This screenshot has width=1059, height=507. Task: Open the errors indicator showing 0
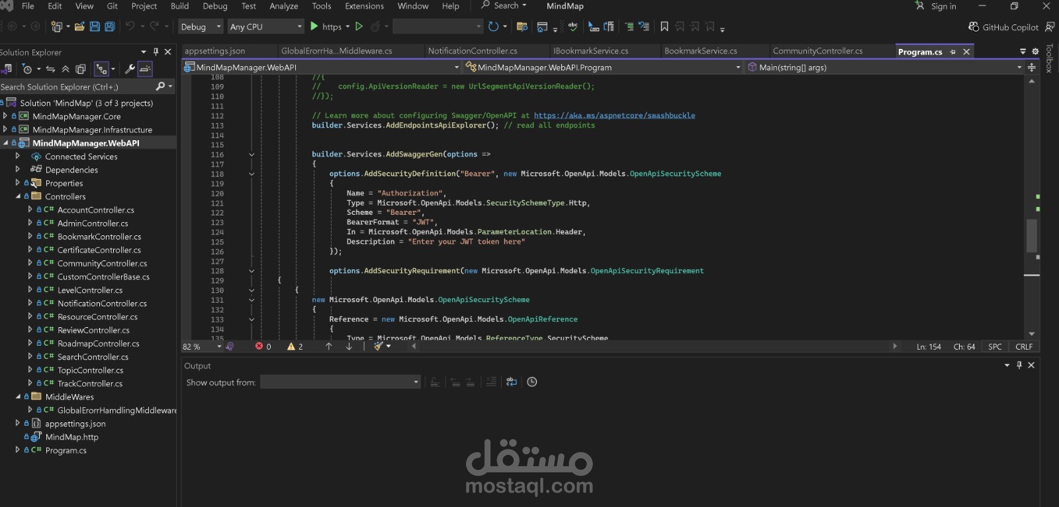tap(263, 346)
